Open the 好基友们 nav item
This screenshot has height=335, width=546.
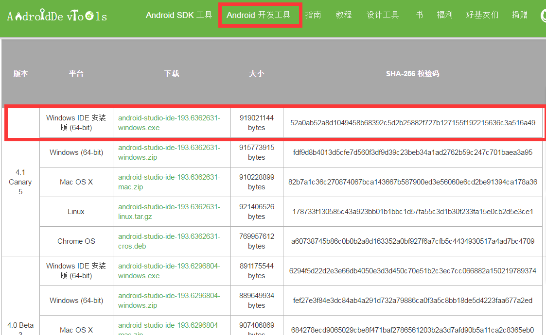click(x=482, y=15)
